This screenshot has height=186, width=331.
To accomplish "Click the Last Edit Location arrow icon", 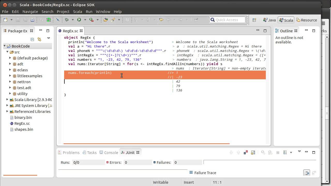I will tap(161, 20).
